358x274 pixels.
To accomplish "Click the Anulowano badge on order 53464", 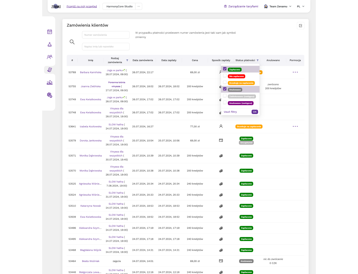I will [x=246, y=261].
